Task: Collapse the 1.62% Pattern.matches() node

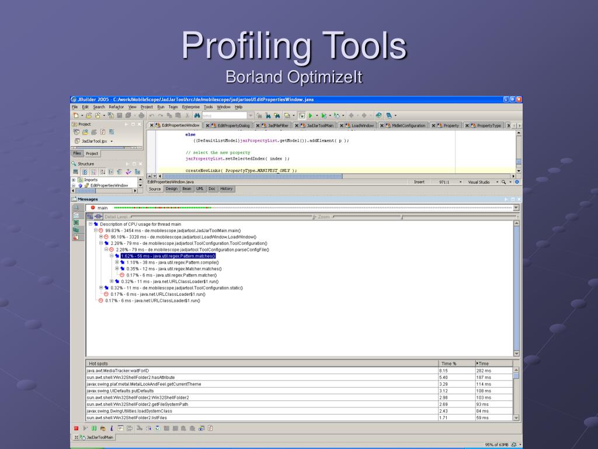Action: click(x=112, y=256)
